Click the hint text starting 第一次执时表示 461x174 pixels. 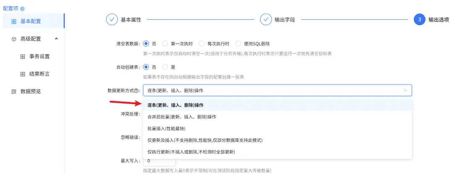(x=238, y=54)
